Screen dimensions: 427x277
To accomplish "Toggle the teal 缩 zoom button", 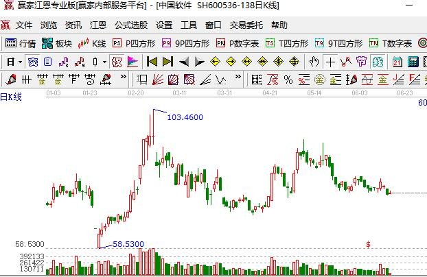I will point(378,62).
